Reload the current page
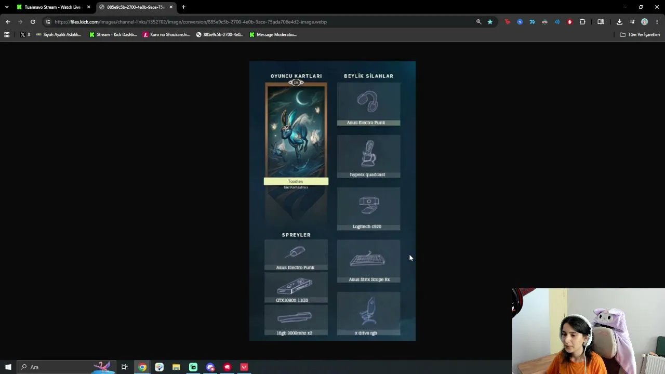The height and width of the screenshot is (374, 665). (33, 22)
